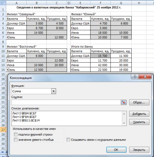Select row 27 header

point(3,130)
